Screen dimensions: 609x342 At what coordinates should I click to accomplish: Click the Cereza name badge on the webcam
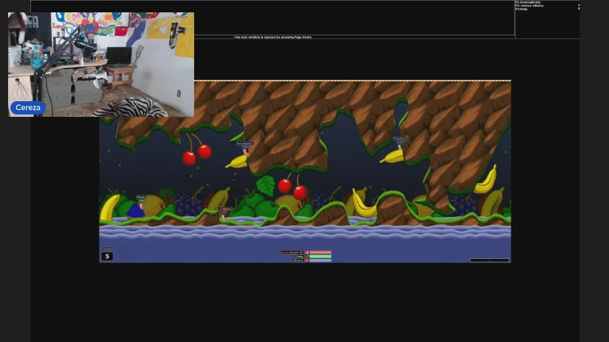pyautogui.click(x=28, y=107)
